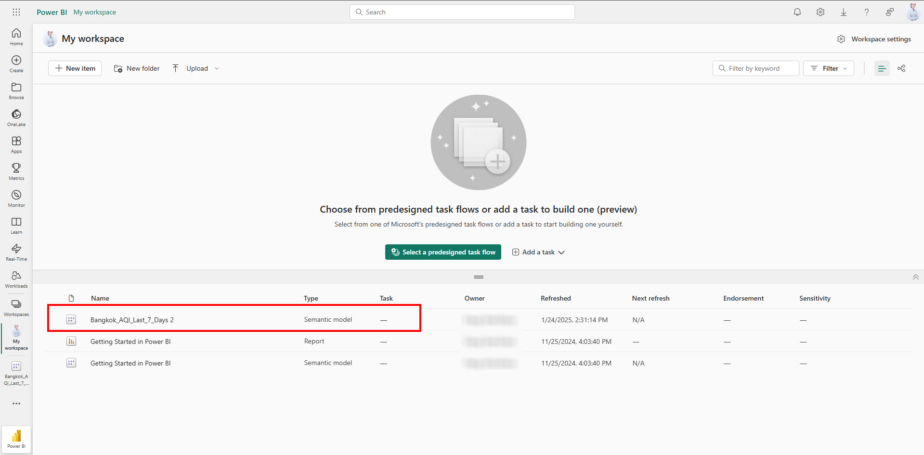Click My workspace breadcrumb in header

pyautogui.click(x=95, y=12)
